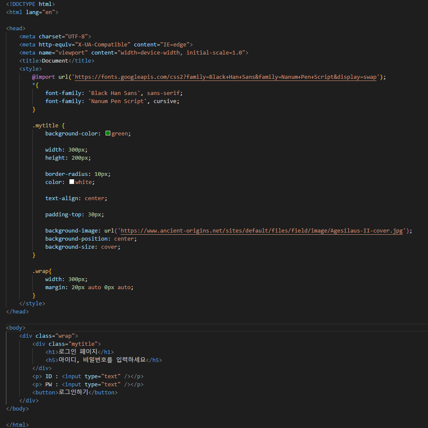Click the h5 text 아이디, 비밀번호를 입력하세요
Image resolution: width=428 pixels, height=428 pixels.
[x=102, y=360]
